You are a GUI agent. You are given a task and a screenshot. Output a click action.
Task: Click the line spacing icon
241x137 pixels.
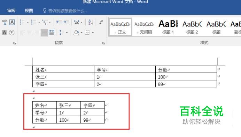62,33
